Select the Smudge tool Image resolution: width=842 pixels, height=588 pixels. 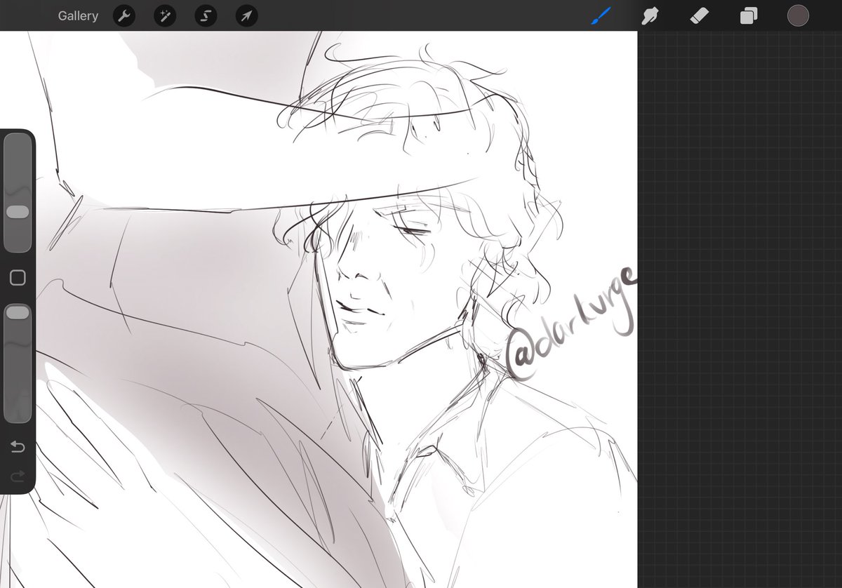tap(650, 15)
